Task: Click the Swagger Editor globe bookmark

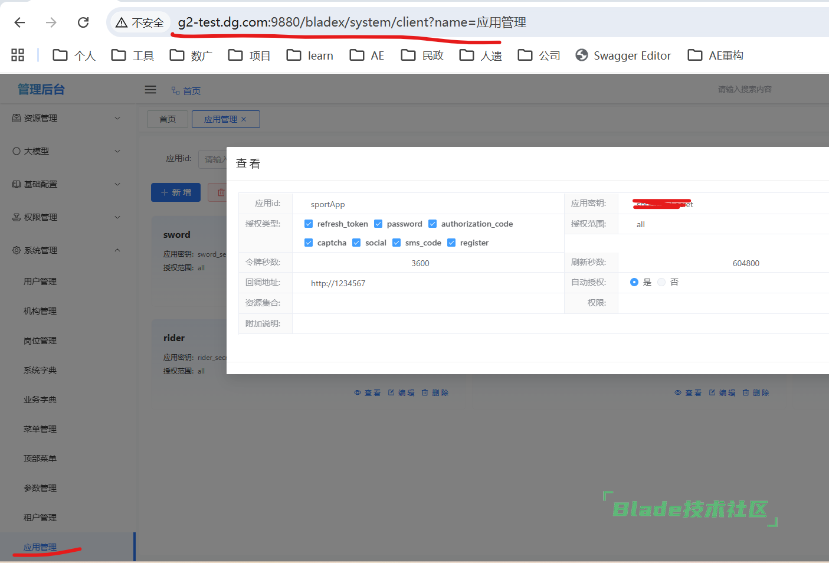Action: tap(623, 55)
